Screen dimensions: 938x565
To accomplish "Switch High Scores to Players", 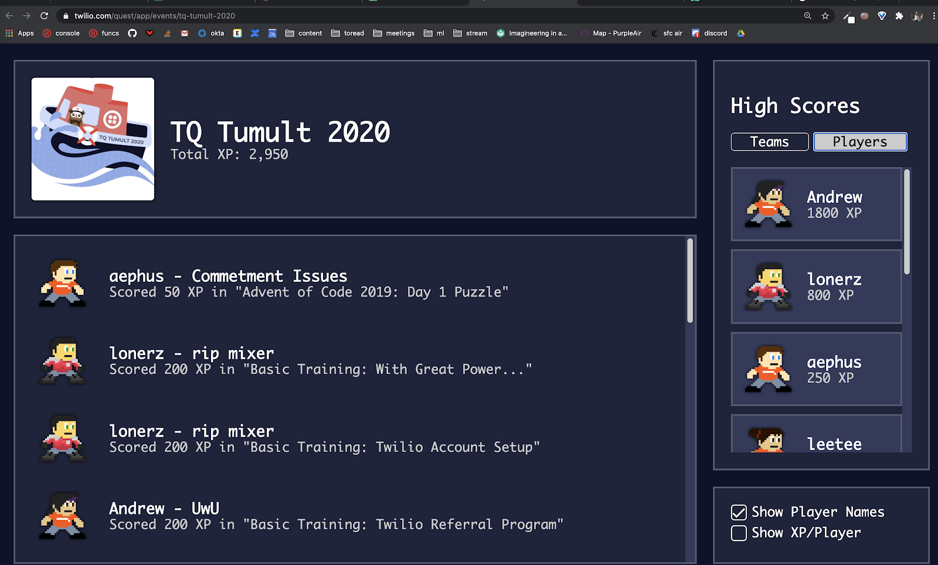I will click(x=860, y=142).
